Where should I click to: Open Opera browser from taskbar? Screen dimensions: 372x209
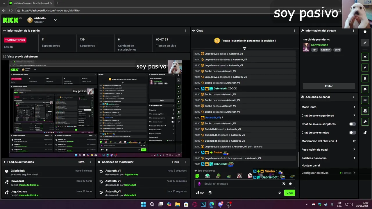click(195, 204)
